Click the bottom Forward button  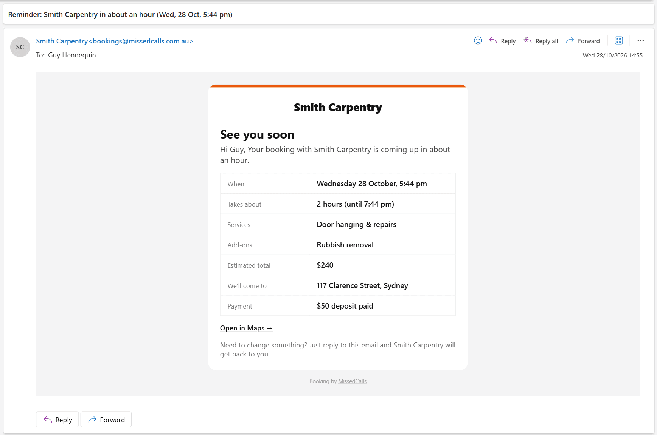pyautogui.click(x=106, y=420)
